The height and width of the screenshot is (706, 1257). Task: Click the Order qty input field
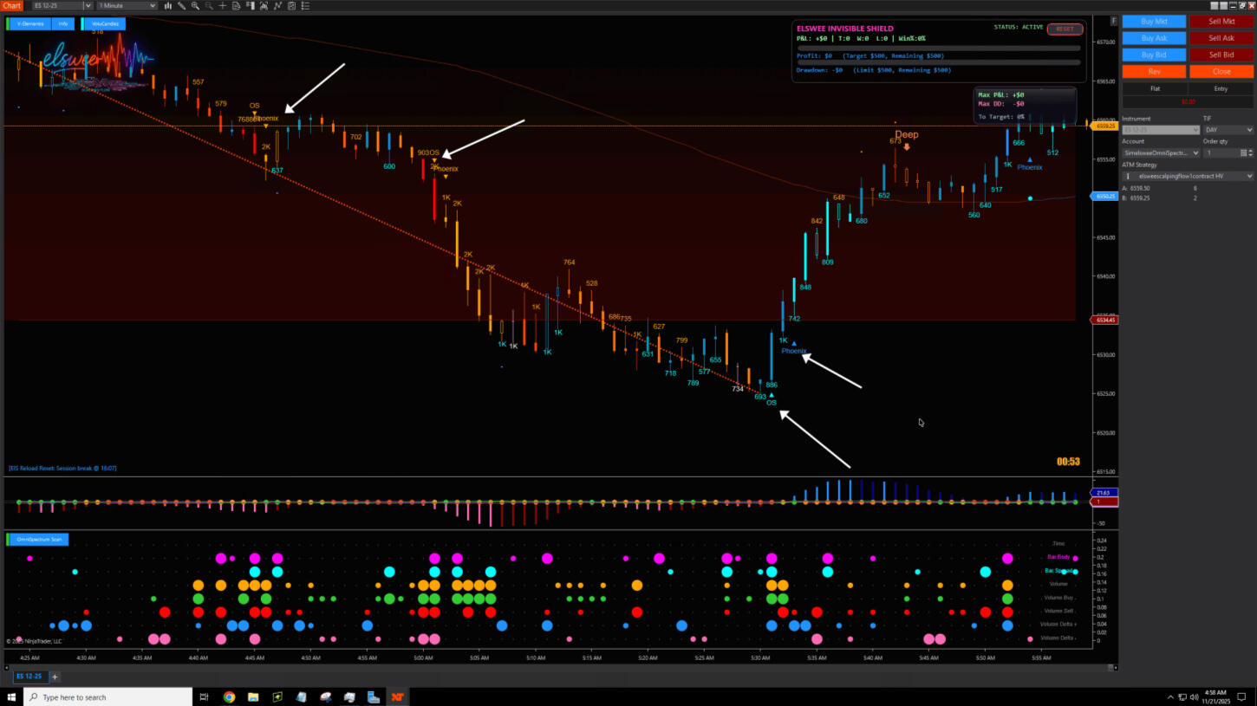click(x=1221, y=153)
